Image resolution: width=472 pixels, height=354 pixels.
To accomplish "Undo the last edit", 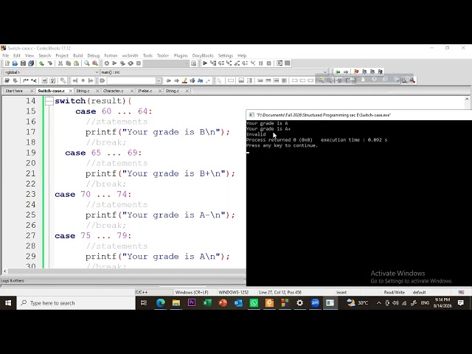I will (41, 63).
